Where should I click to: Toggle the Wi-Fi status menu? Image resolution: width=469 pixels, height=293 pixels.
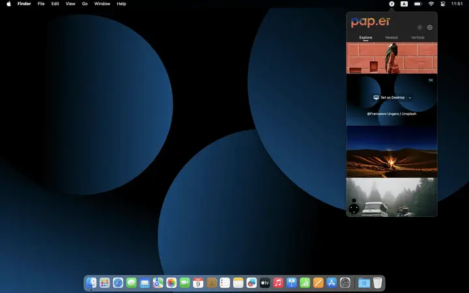tap(431, 4)
